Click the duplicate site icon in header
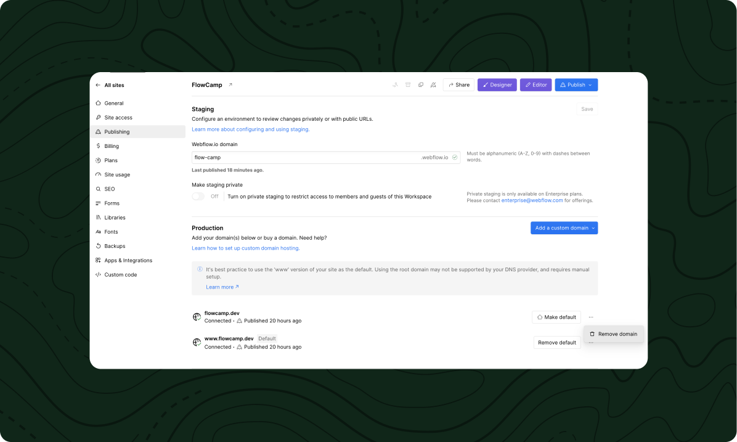Image resolution: width=737 pixels, height=442 pixels. (x=421, y=85)
